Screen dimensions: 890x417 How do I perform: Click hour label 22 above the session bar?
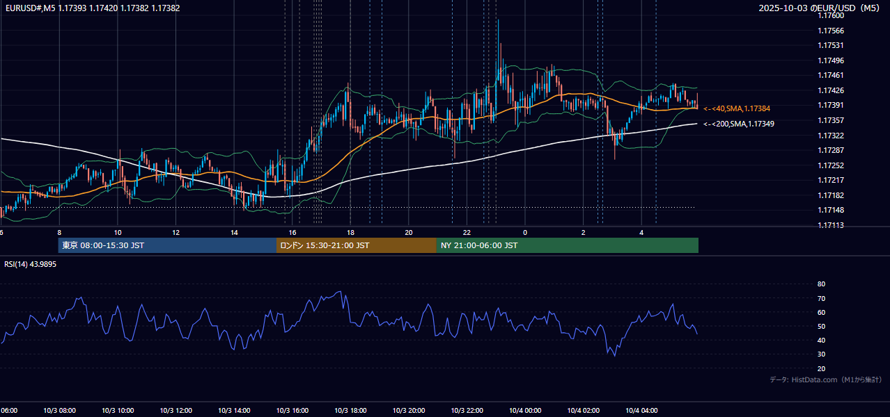tap(467, 232)
